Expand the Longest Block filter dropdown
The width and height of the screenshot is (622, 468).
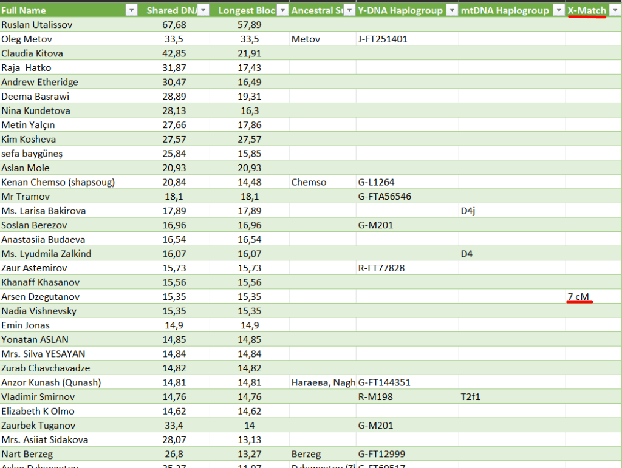(282, 10)
